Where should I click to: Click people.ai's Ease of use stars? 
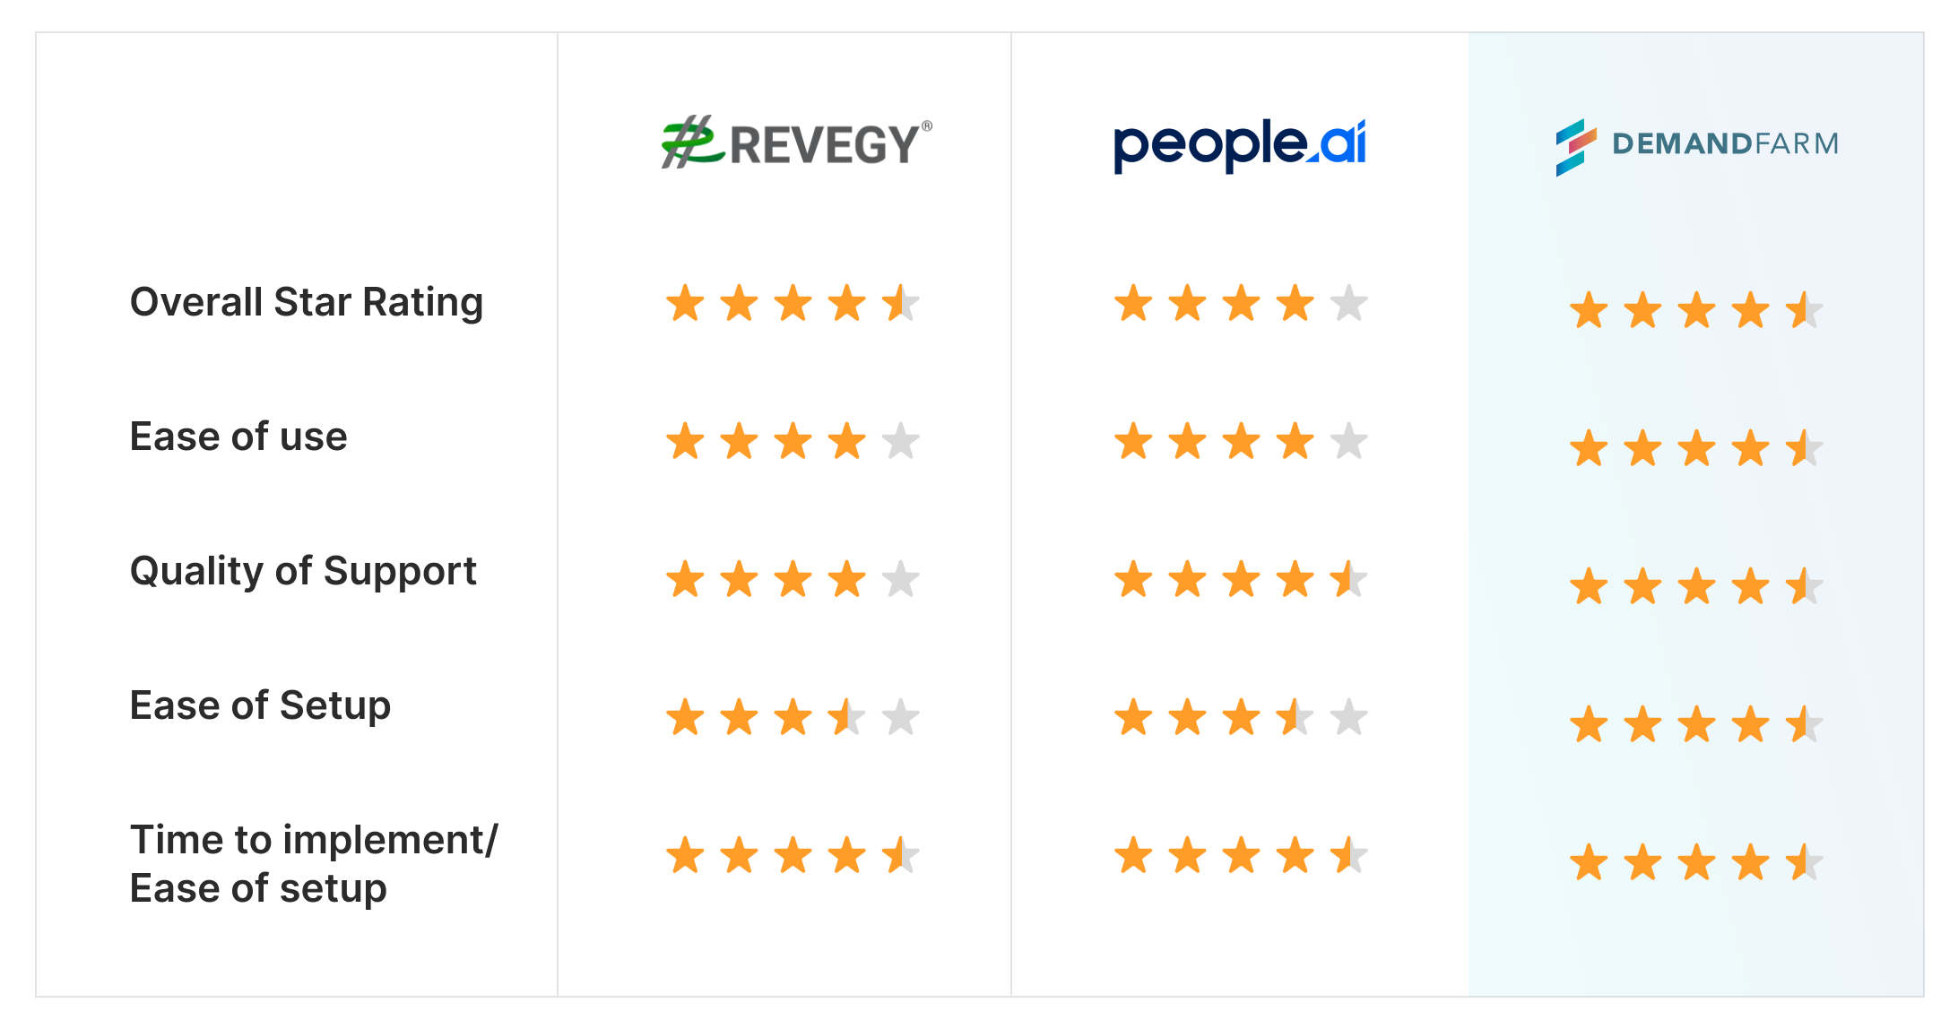click(x=1242, y=441)
